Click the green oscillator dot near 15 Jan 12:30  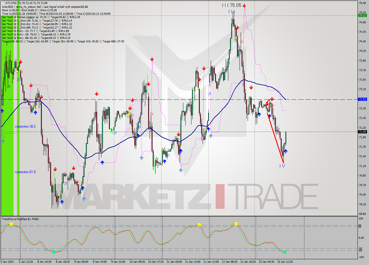coord(285,252)
